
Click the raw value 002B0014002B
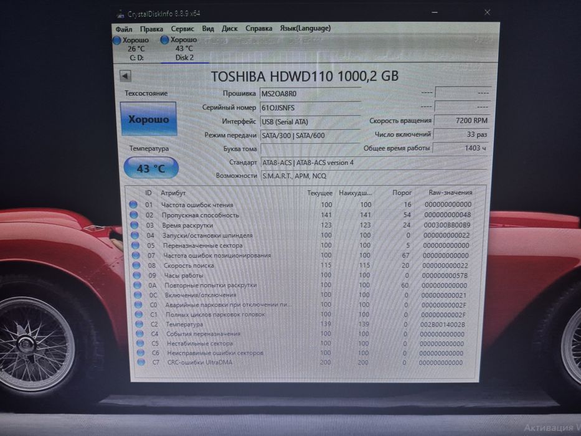(x=442, y=325)
